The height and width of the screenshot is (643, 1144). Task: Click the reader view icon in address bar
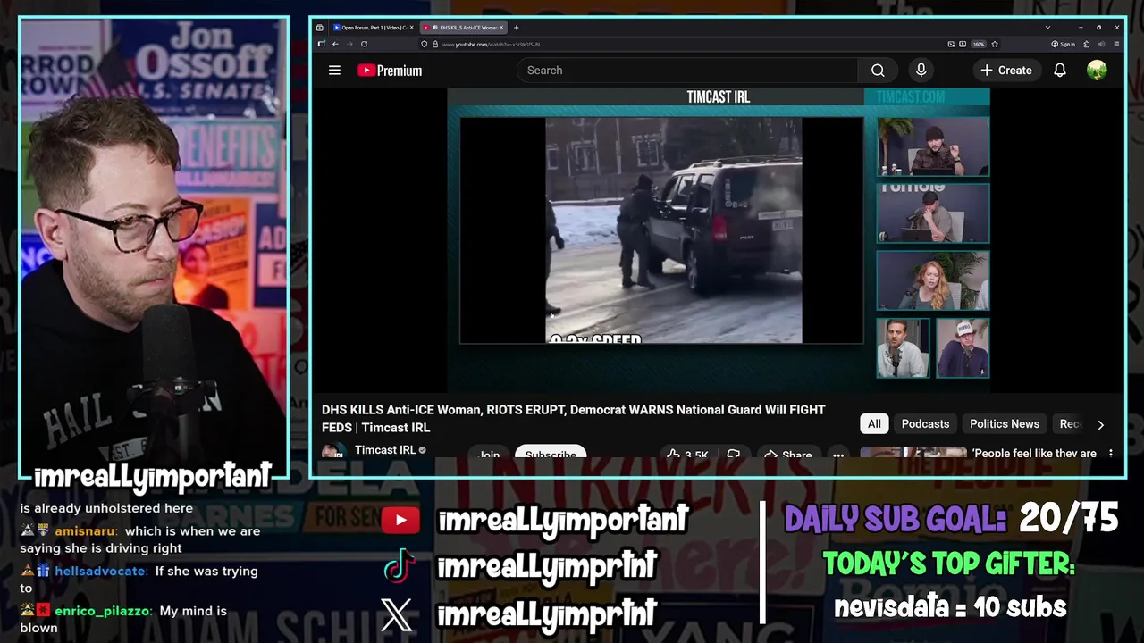(x=963, y=44)
